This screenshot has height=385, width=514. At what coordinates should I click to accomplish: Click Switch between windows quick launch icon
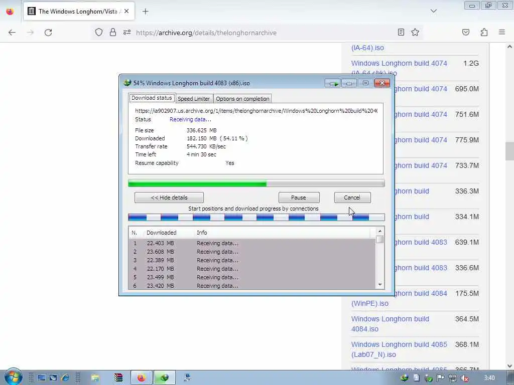pyautogui.click(x=53, y=378)
